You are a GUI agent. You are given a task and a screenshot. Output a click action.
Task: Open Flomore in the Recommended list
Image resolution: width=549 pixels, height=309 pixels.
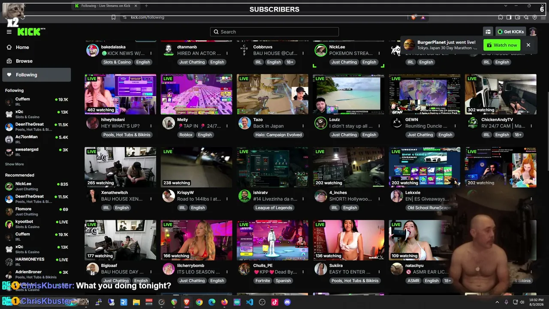coord(36,211)
